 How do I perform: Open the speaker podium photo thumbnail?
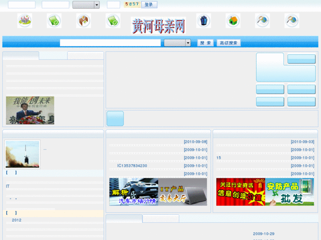30,110
